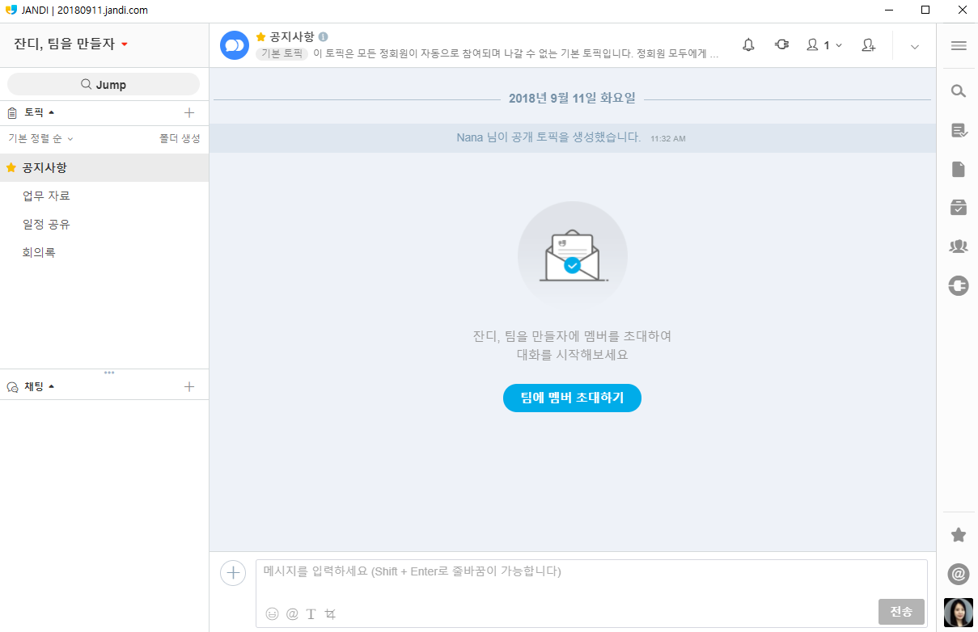Open the mentions @ icon in right sidebar
Viewport: 978px width, 632px height.
pos(959,575)
